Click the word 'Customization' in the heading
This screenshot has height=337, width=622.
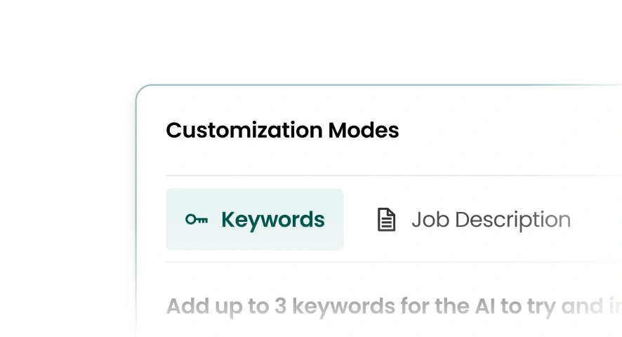click(x=244, y=131)
